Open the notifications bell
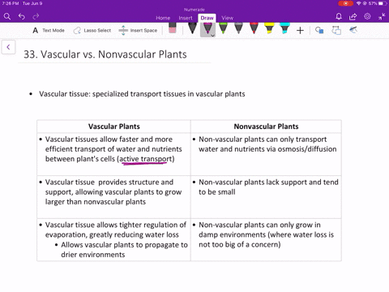This screenshot has height=292, width=389. tap(339, 17)
